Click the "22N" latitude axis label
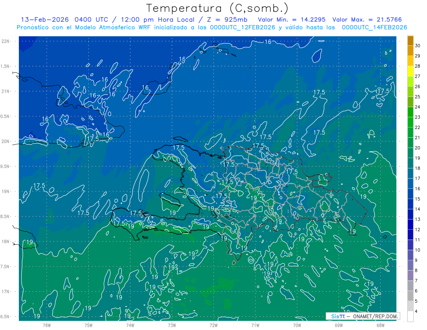Image resolution: width=427 pixels, height=330 pixels. [6, 41]
